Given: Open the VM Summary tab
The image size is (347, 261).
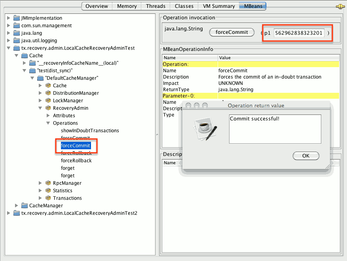Looking at the screenshot, I should [218, 6].
